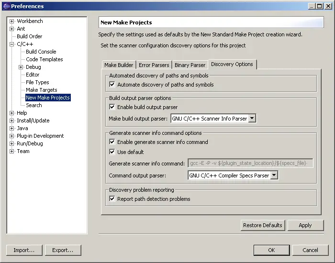
Task: Expand the Debug node under C/C++
Action: [21, 67]
